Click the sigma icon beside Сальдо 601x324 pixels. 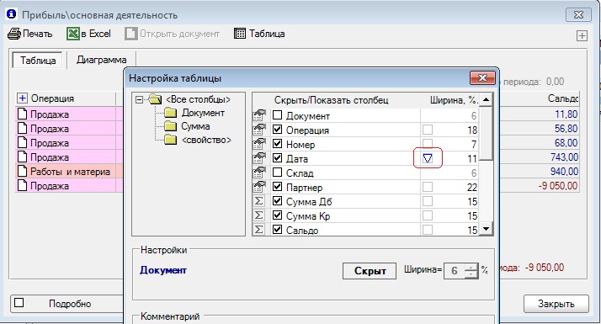click(x=259, y=230)
